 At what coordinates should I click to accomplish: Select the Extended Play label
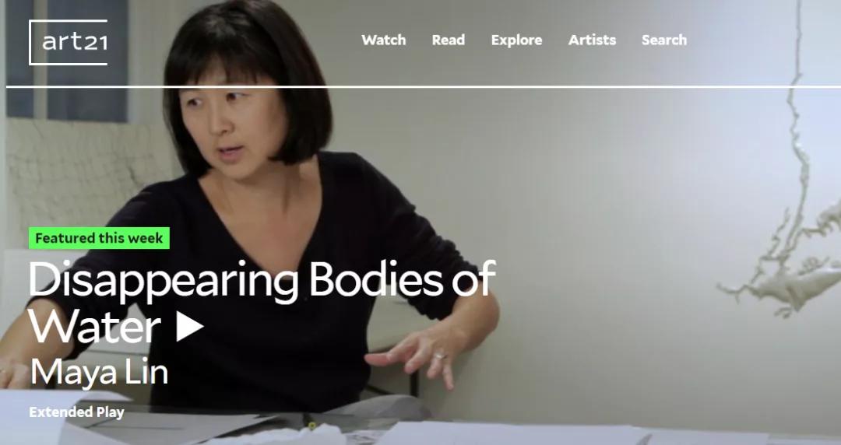76,412
